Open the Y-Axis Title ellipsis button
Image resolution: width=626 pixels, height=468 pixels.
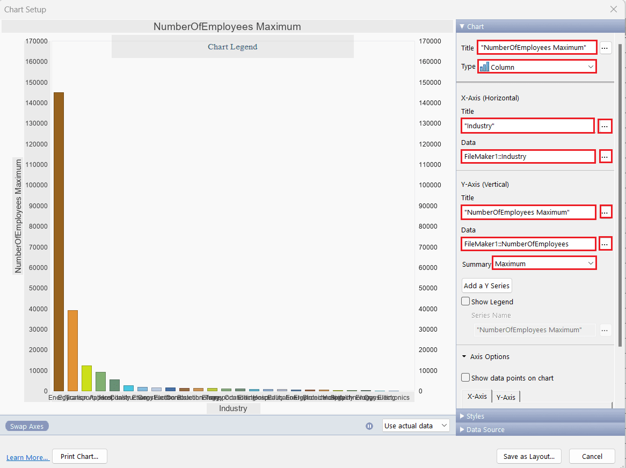(605, 212)
